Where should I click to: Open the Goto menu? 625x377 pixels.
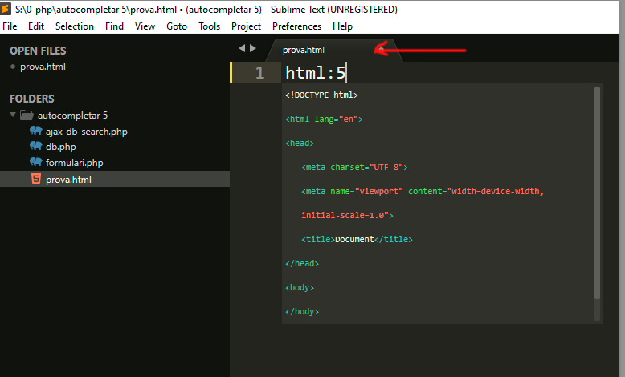[x=177, y=26]
